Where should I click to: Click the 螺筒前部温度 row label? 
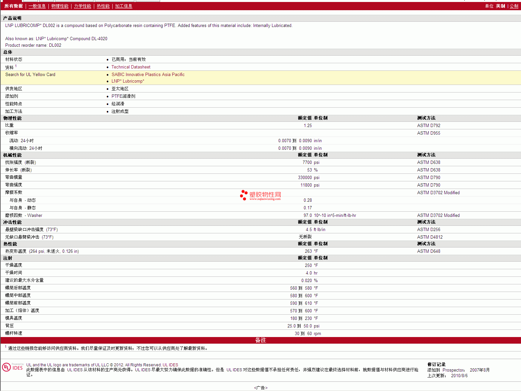tap(18, 303)
